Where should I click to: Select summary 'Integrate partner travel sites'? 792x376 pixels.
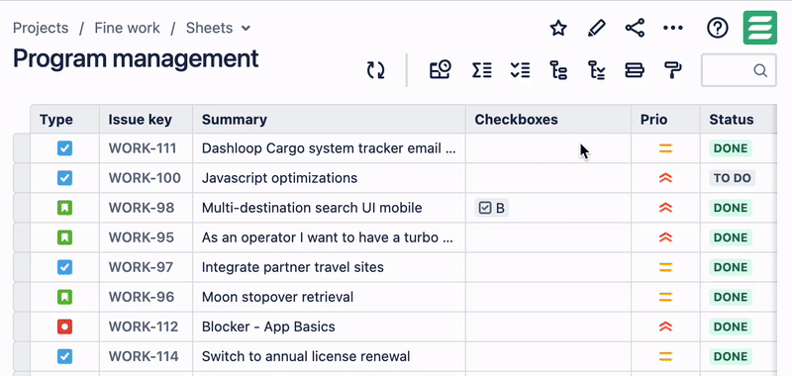292,267
